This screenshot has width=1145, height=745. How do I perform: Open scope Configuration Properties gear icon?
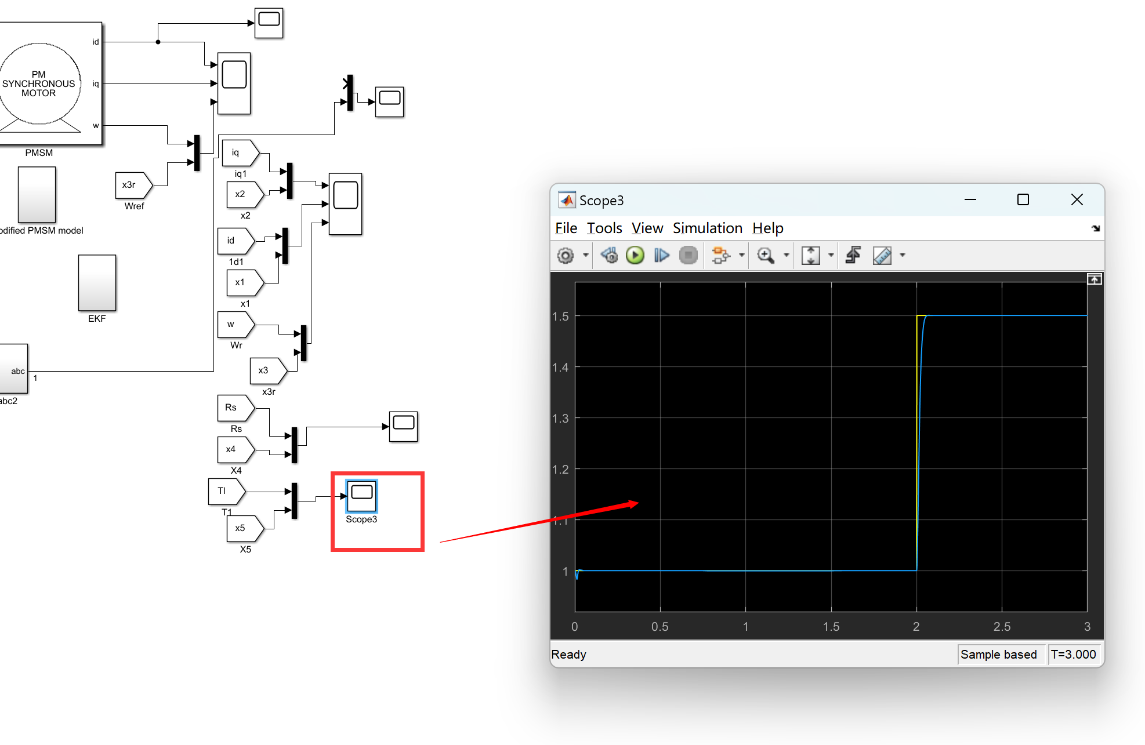pyautogui.click(x=566, y=256)
